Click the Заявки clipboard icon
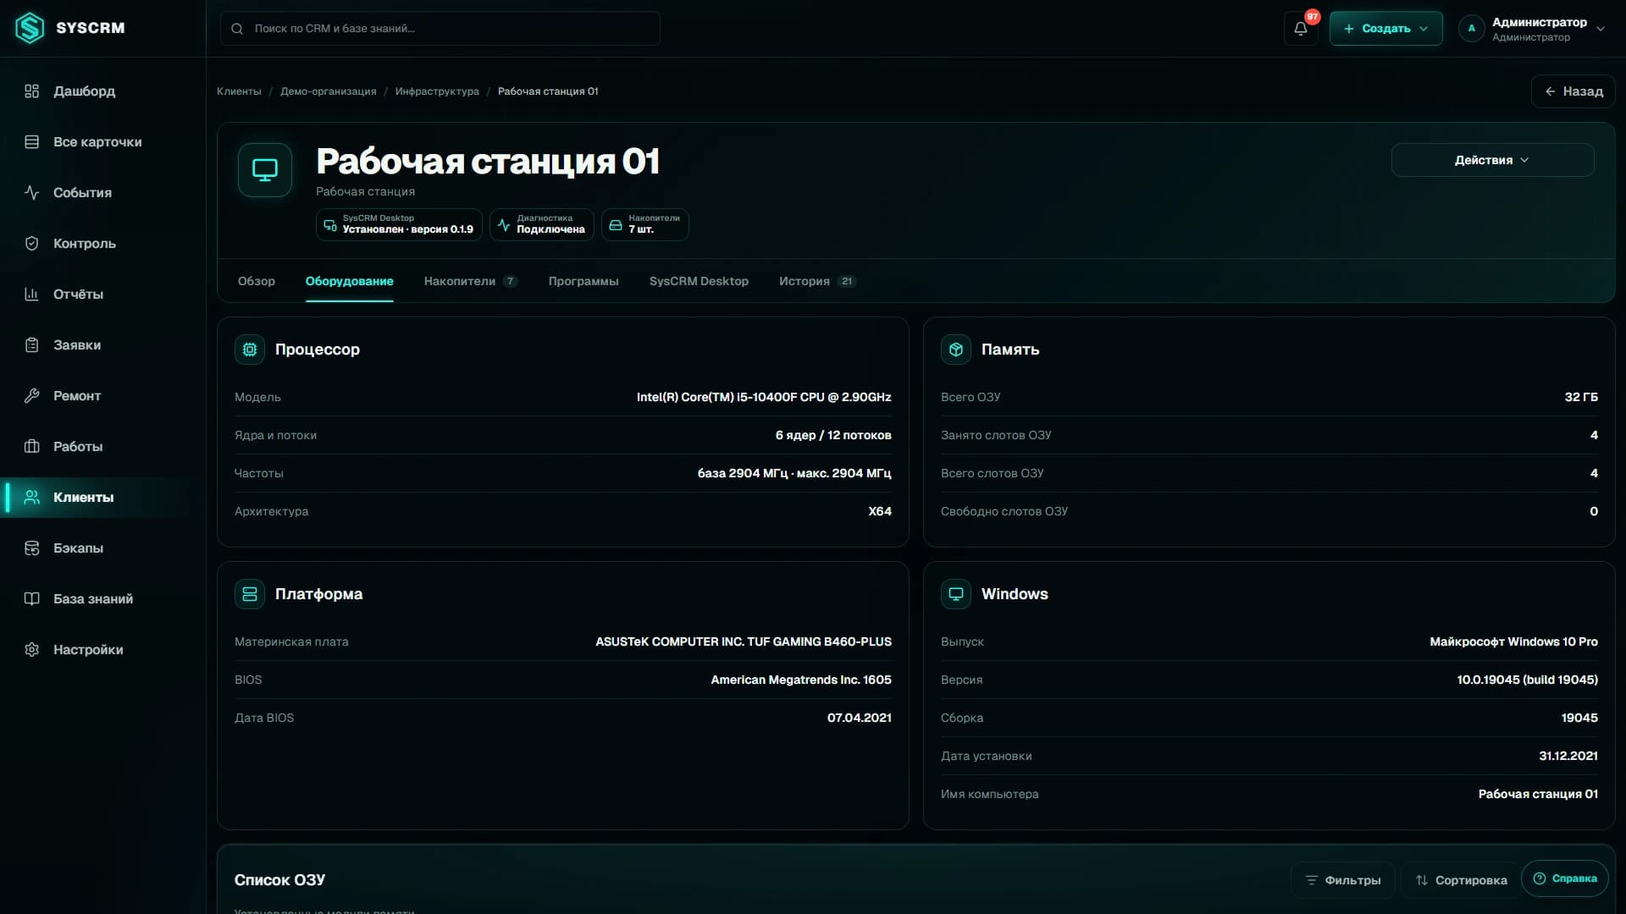The width and height of the screenshot is (1626, 914). (32, 344)
